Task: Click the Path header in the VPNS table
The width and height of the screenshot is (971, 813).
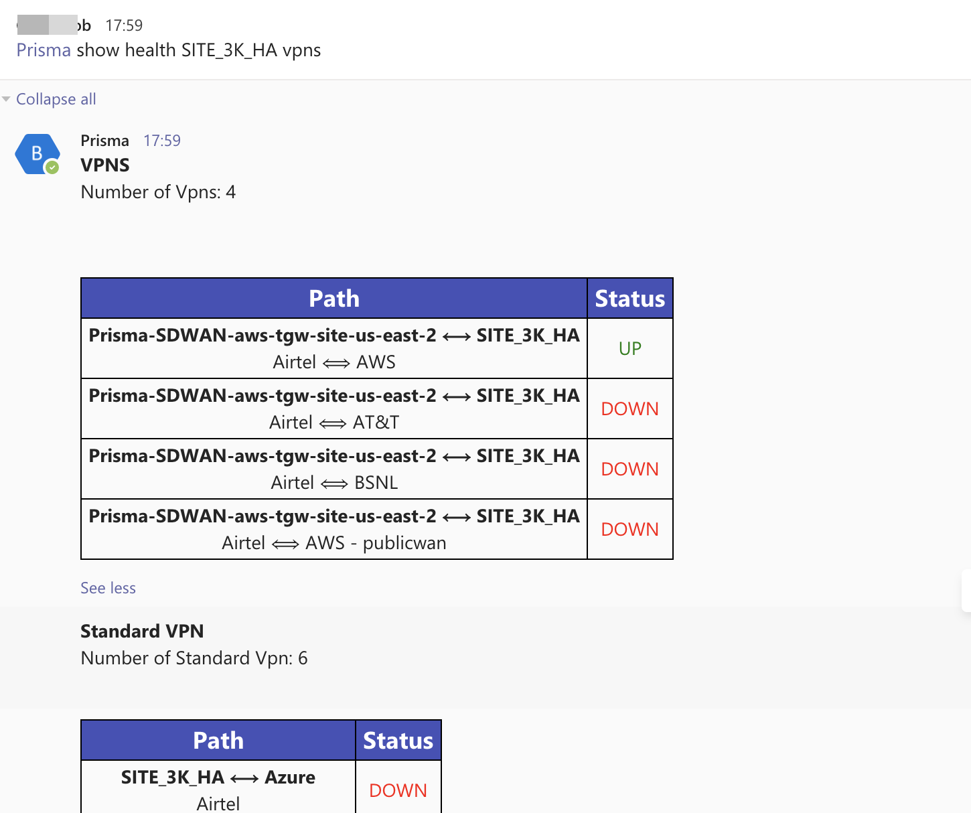Action: pos(333,299)
